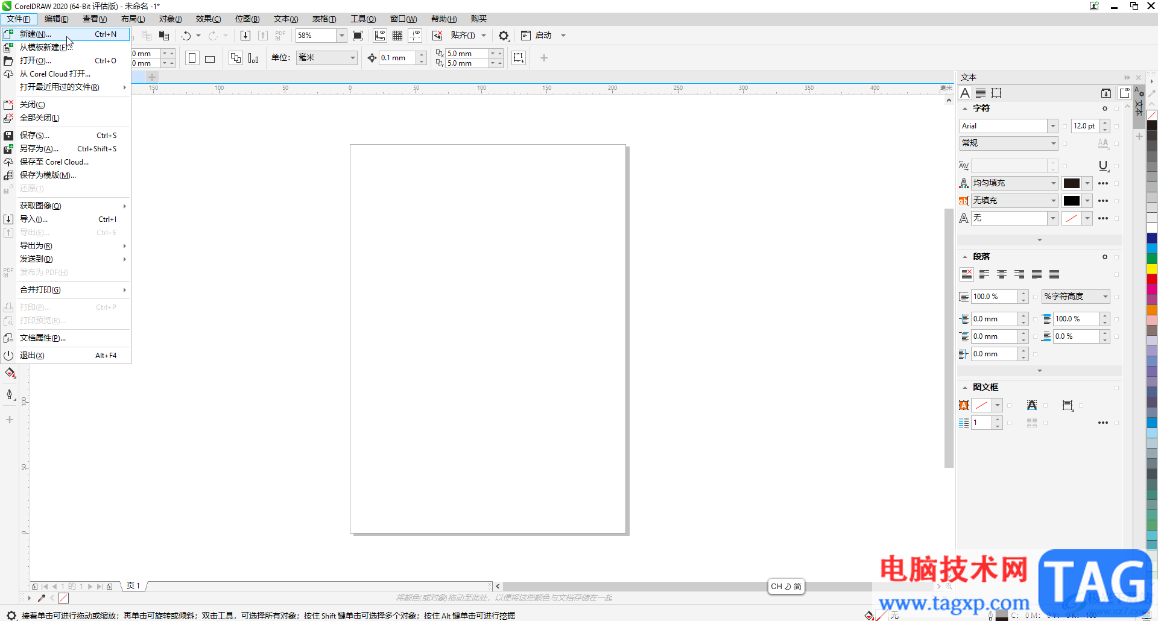
Task: Click the paste icon in the toolbar
Action: pyautogui.click(x=163, y=36)
